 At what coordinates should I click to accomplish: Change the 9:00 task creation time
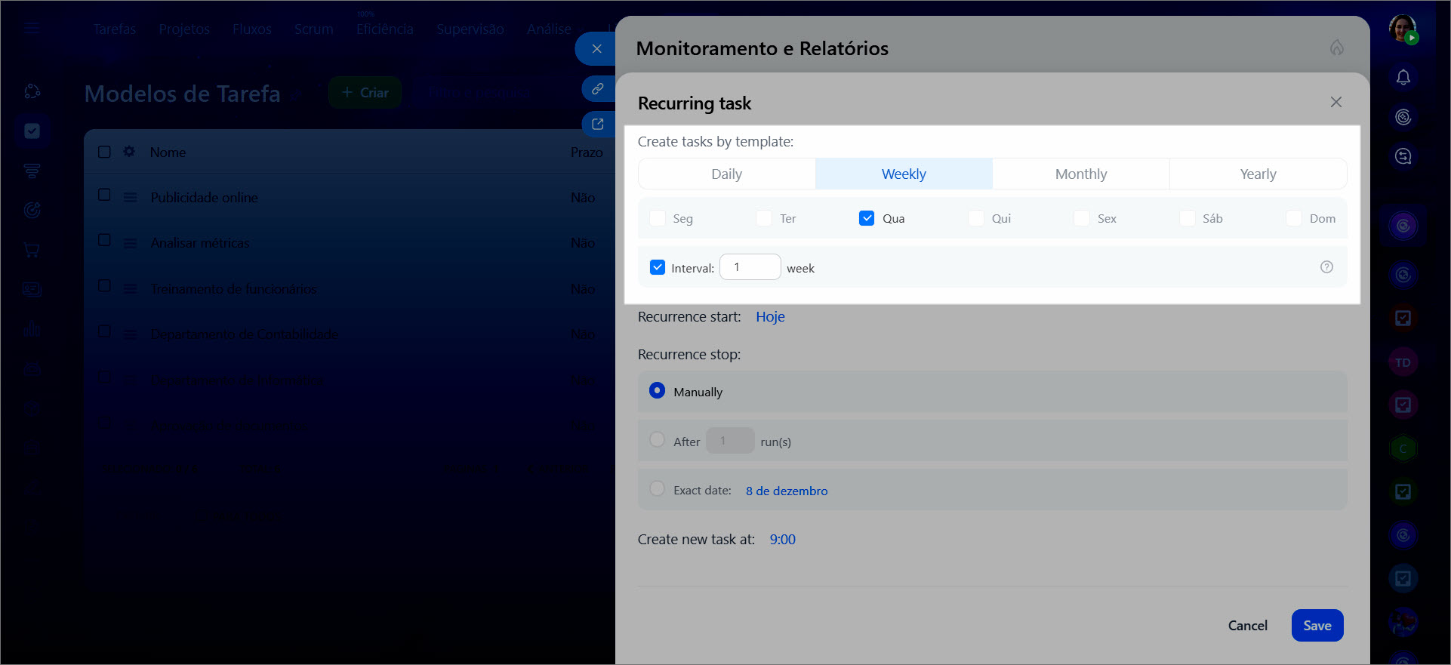point(782,540)
